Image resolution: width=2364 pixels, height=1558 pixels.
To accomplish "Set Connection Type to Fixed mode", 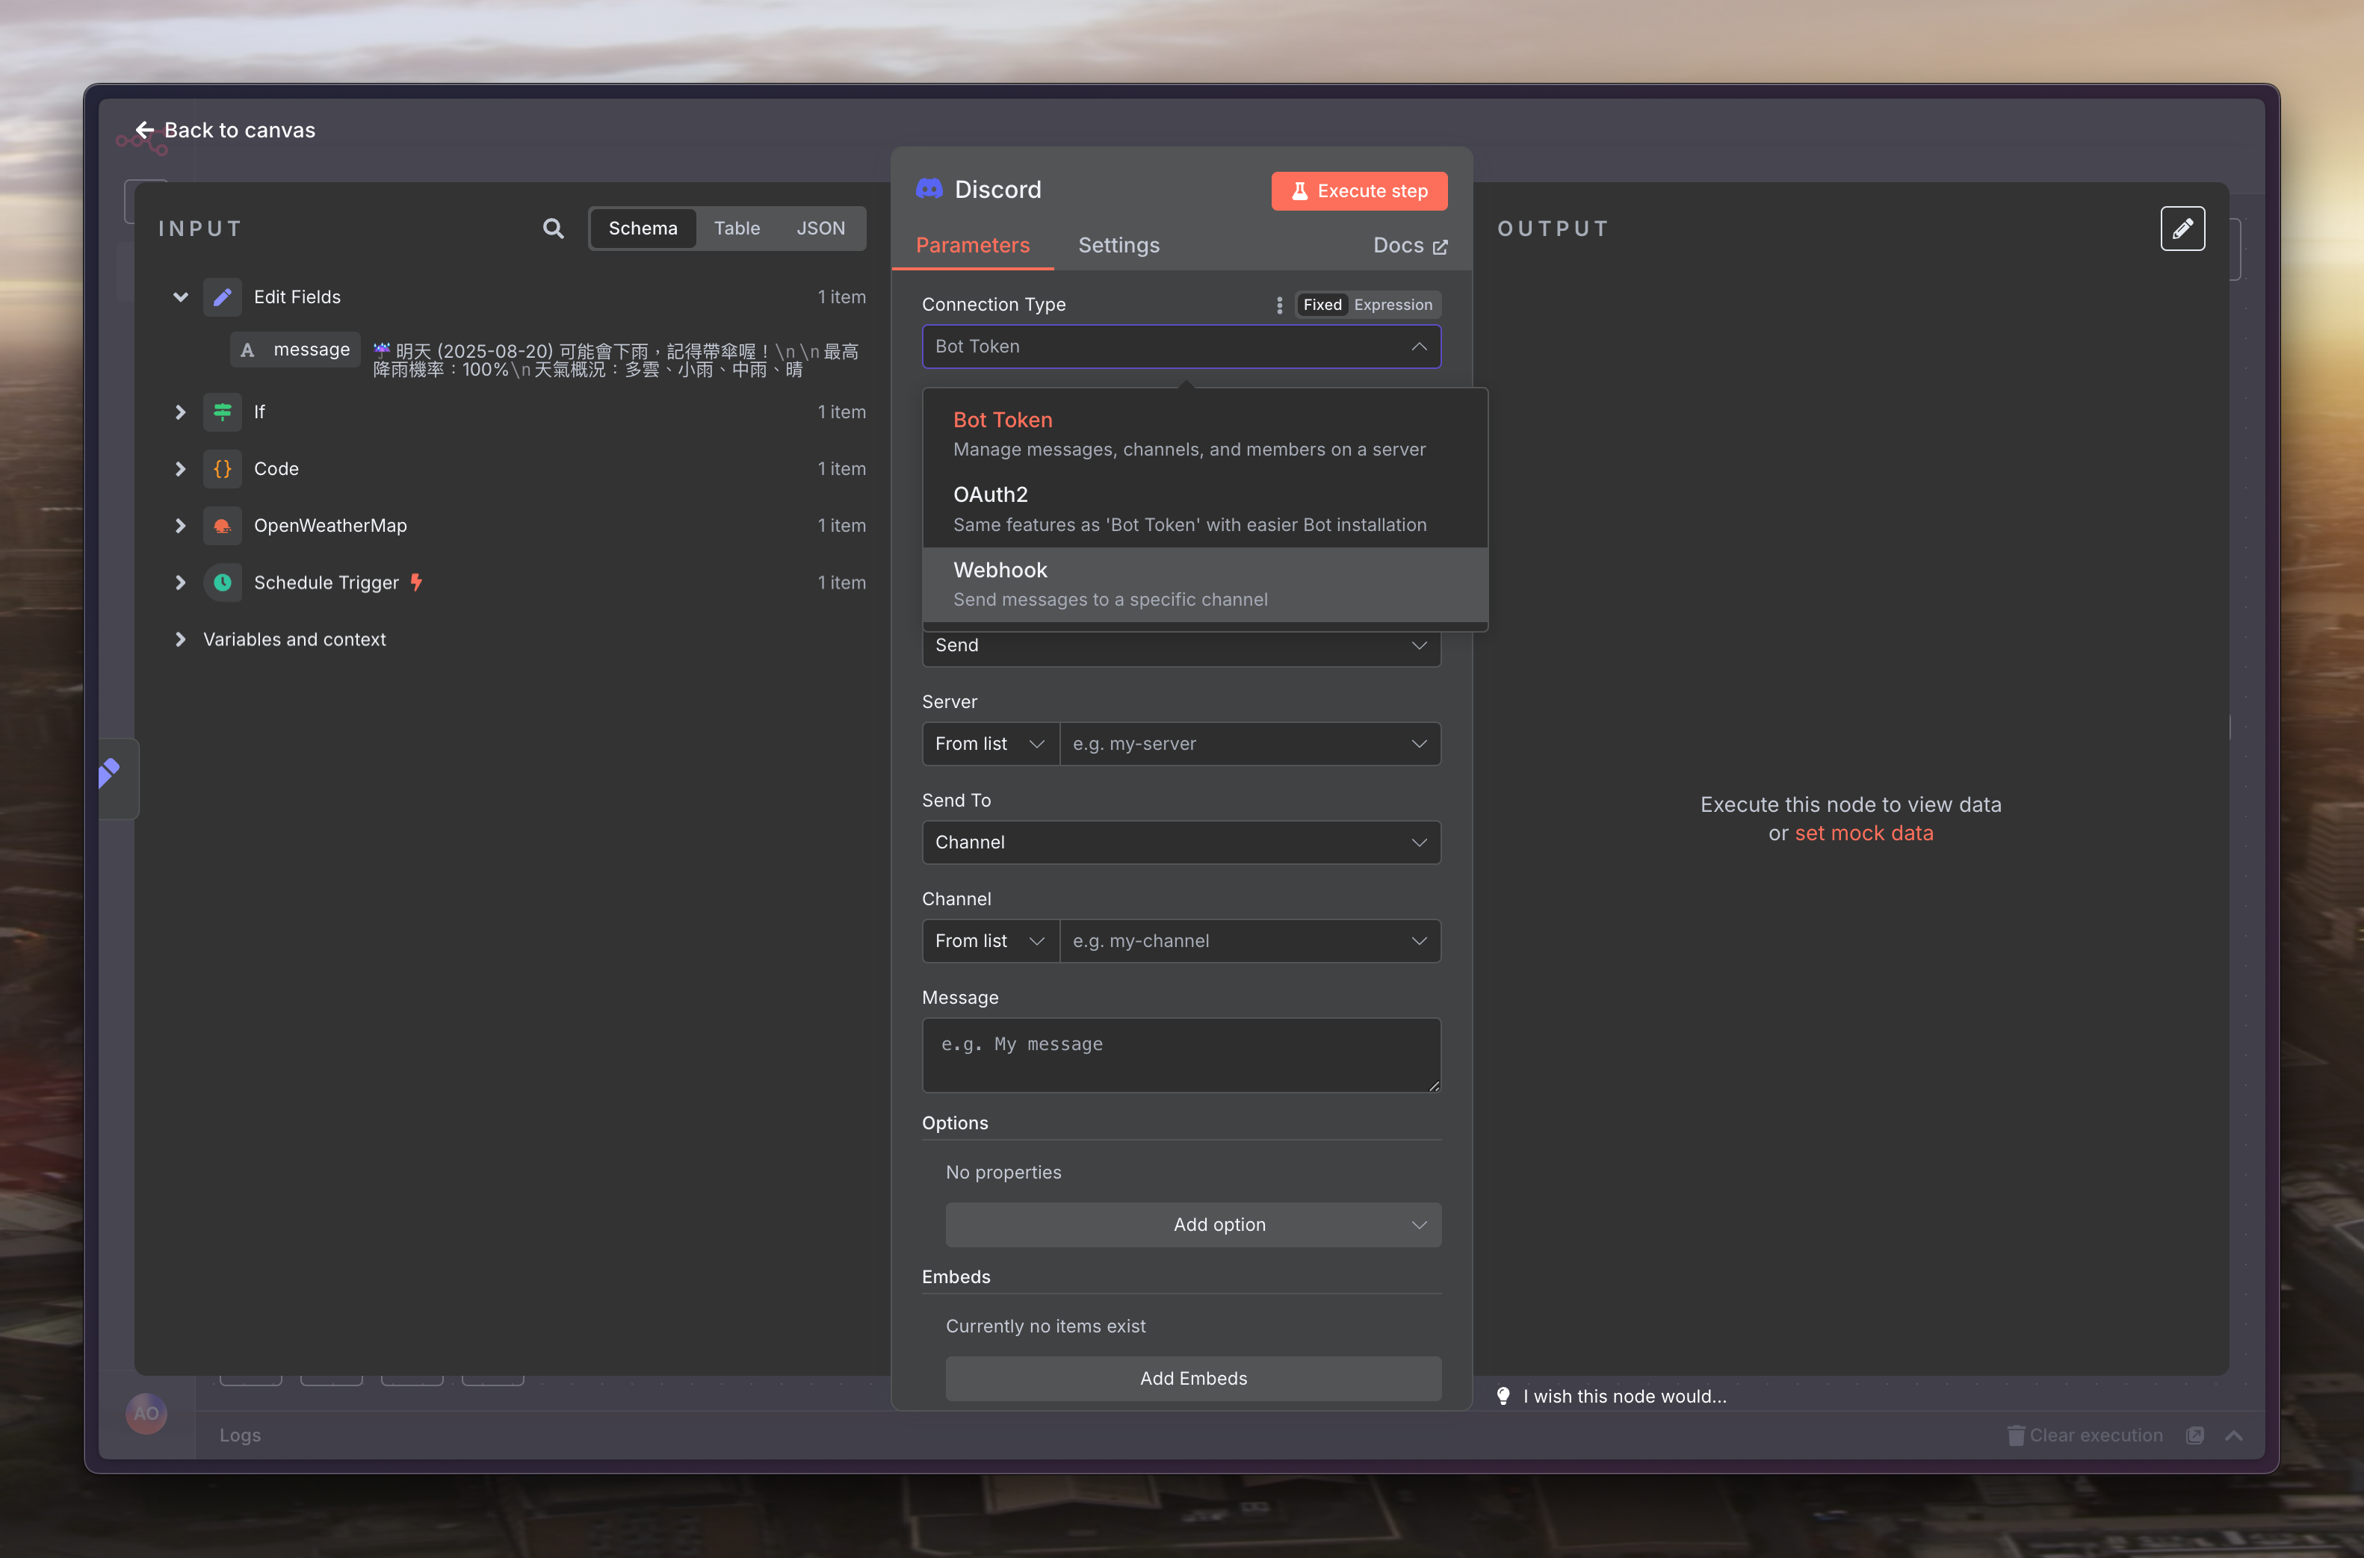I will click(x=1322, y=305).
